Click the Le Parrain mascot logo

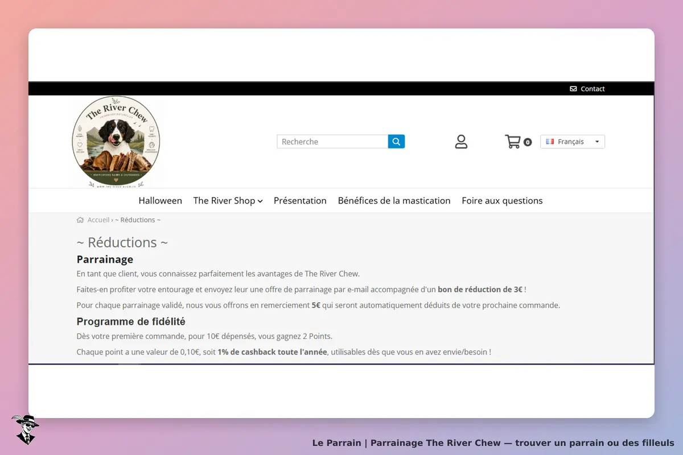coord(25,429)
